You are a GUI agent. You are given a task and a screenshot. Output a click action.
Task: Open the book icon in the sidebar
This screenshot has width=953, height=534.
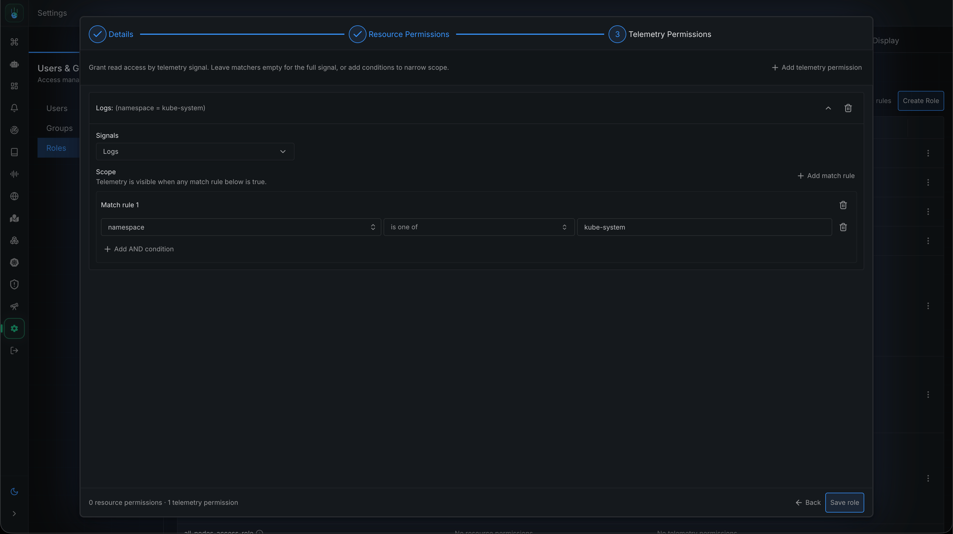coord(14,152)
